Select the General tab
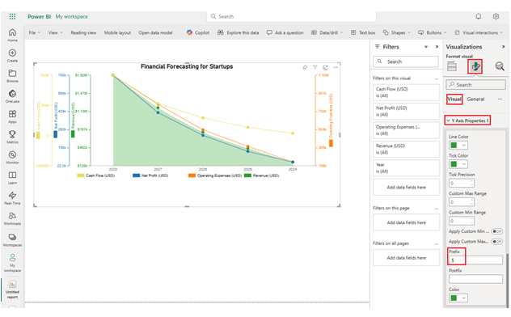511x317 pixels. 475,99
